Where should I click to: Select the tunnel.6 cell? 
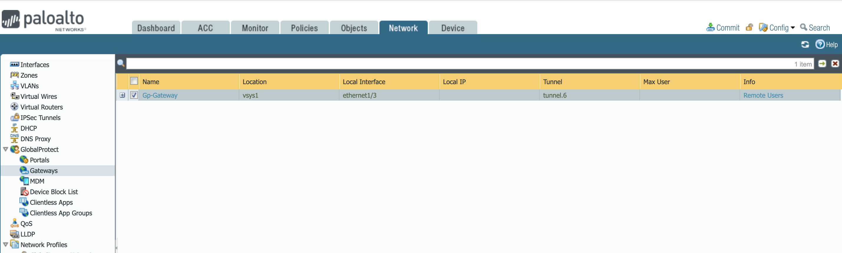[590, 95]
